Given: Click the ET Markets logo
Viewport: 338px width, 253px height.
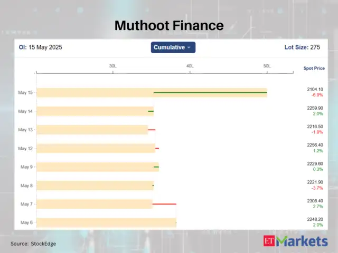Looking at the screenshot, I should tap(295, 241).
